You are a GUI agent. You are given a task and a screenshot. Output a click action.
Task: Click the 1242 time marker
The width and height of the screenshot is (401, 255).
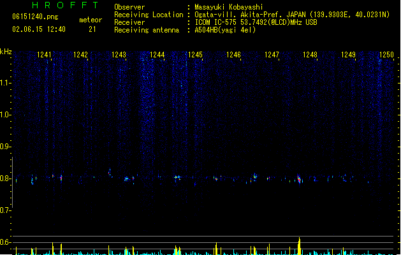click(80, 55)
